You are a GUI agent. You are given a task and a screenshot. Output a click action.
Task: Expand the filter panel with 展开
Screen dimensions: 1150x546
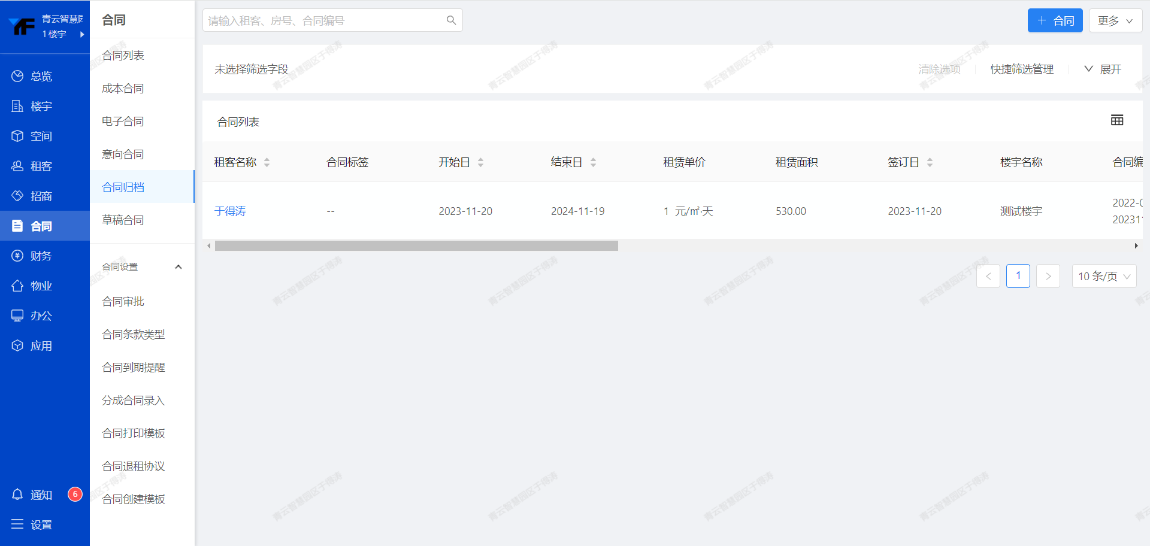[1103, 69]
